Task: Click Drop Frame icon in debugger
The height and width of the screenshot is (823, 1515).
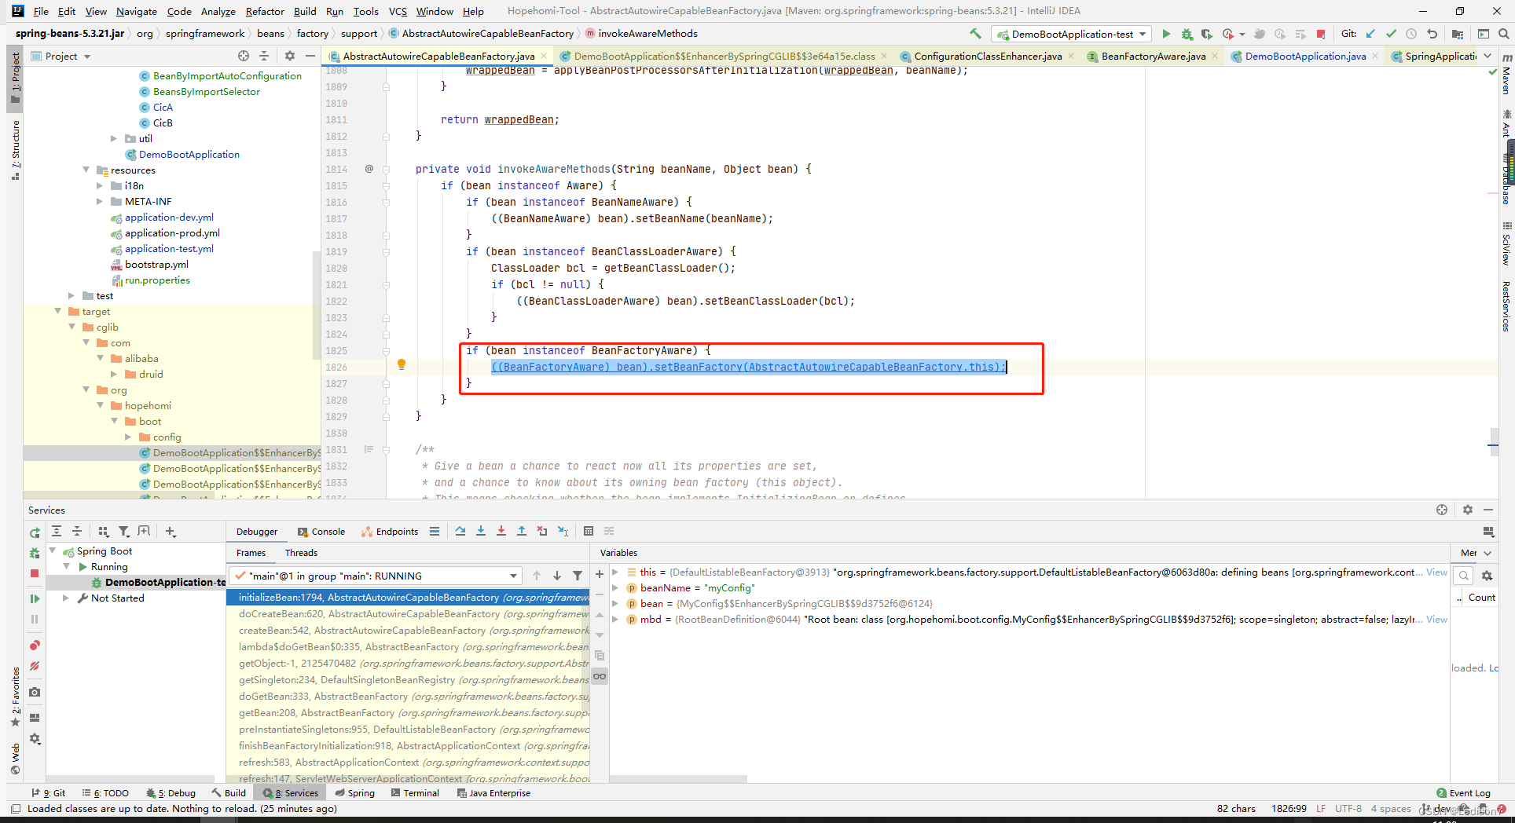Action: click(542, 532)
